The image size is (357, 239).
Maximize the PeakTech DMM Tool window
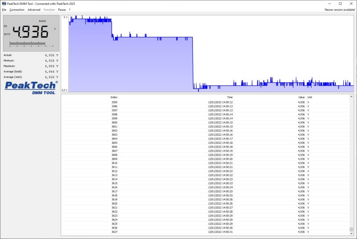(x=340, y=3)
